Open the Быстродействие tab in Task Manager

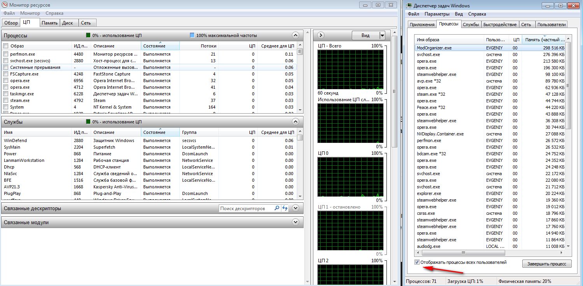tap(500, 25)
